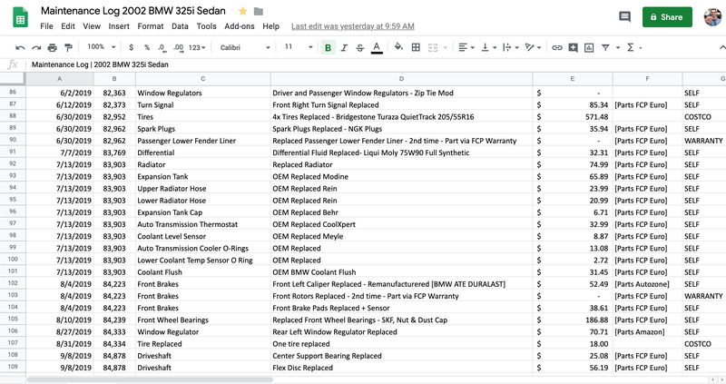Open account profile picture
This screenshot has height=384, width=726.
click(713, 17)
